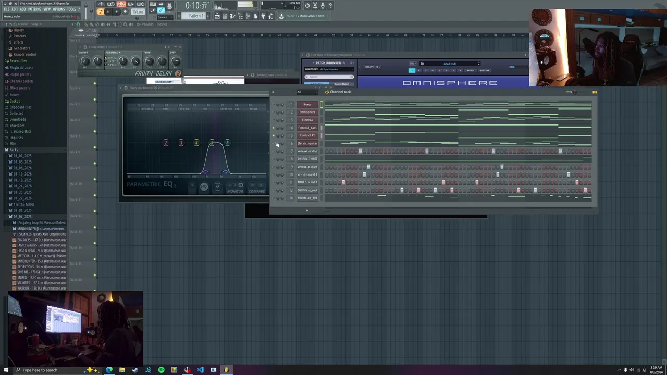
Task: Open the VIEW menu
Action: pyautogui.click(x=47, y=9)
